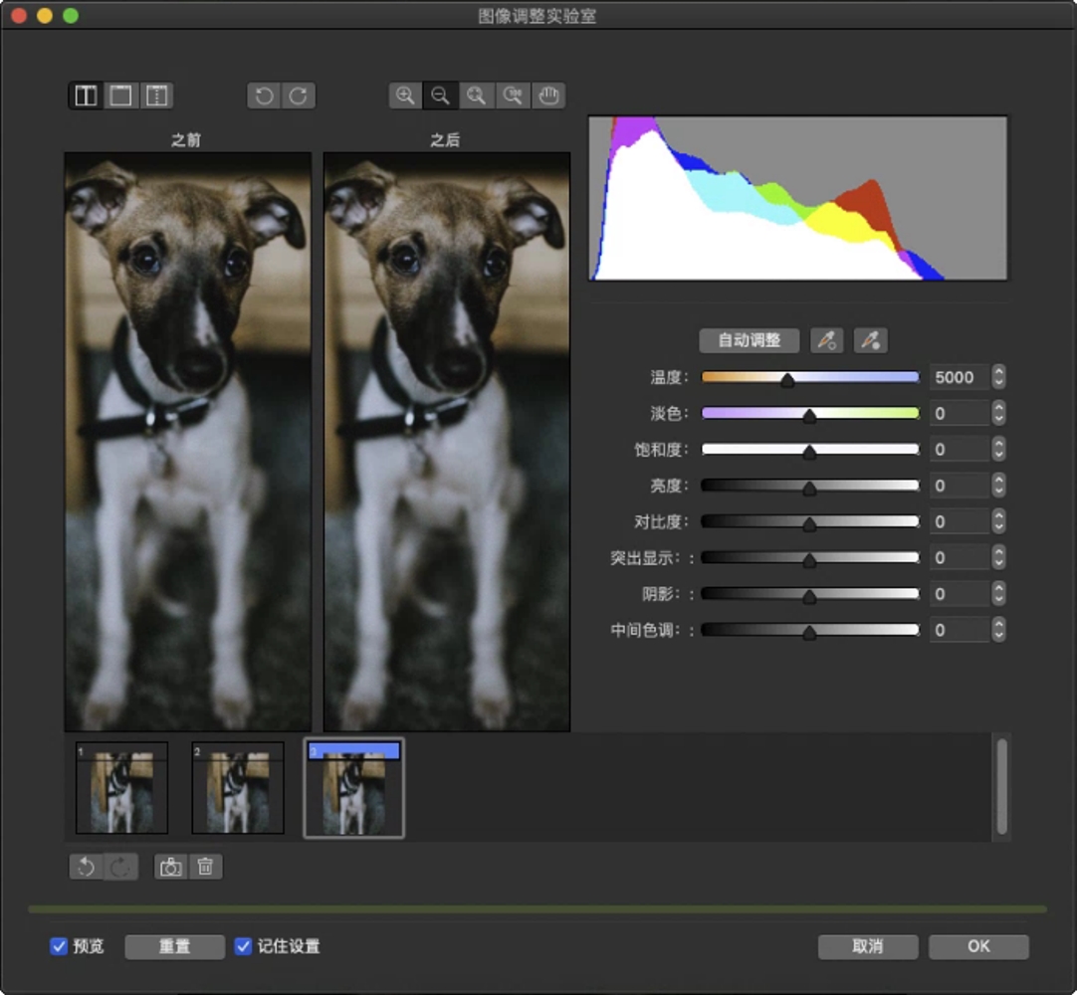Click the stepper arrows next to 饱和度
This screenshot has width=1077, height=995.
[x=998, y=450]
